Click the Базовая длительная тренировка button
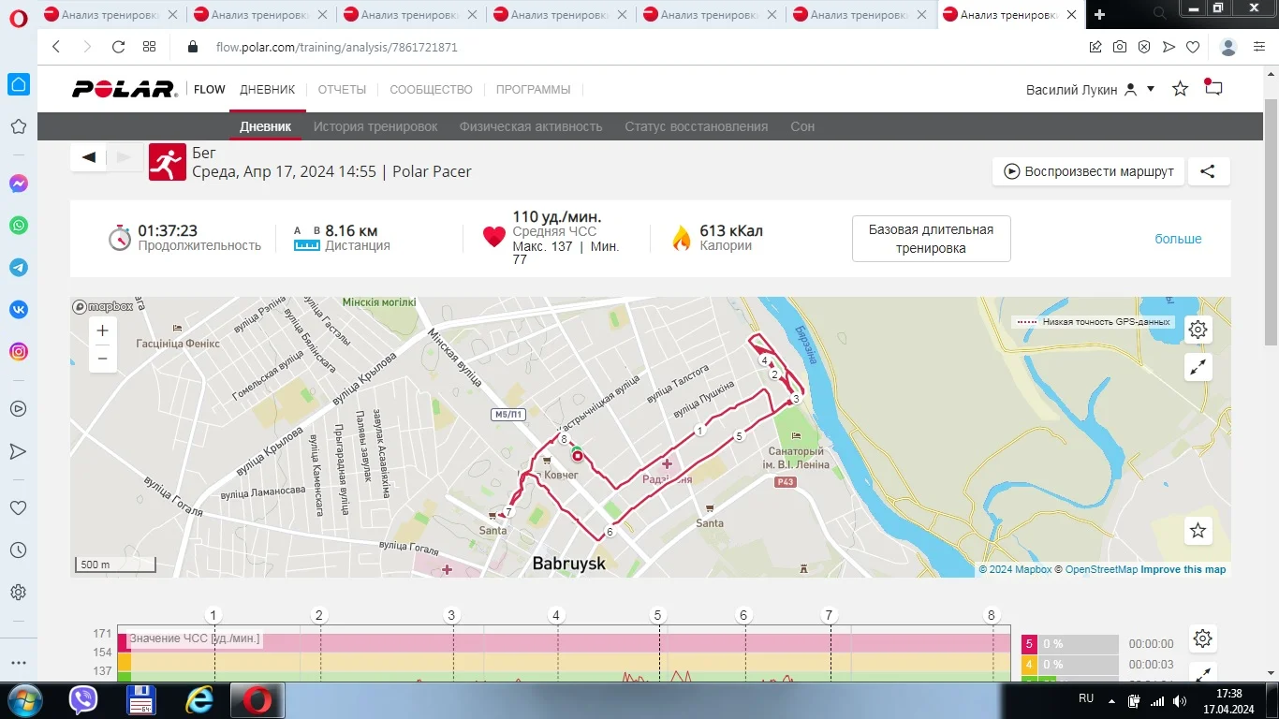This screenshot has width=1279, height=719. point(931,239)
